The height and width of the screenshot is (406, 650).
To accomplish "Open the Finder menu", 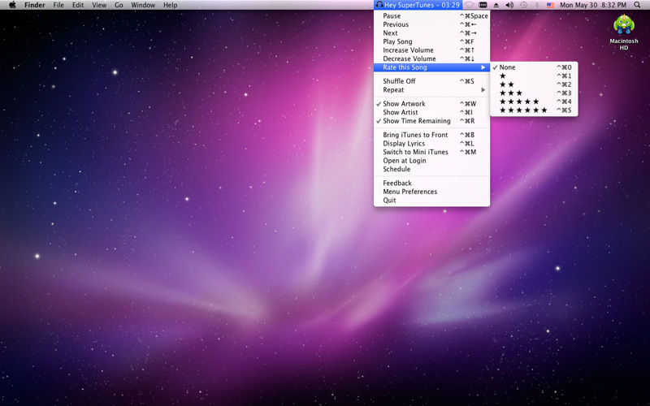I will (34, 5).
